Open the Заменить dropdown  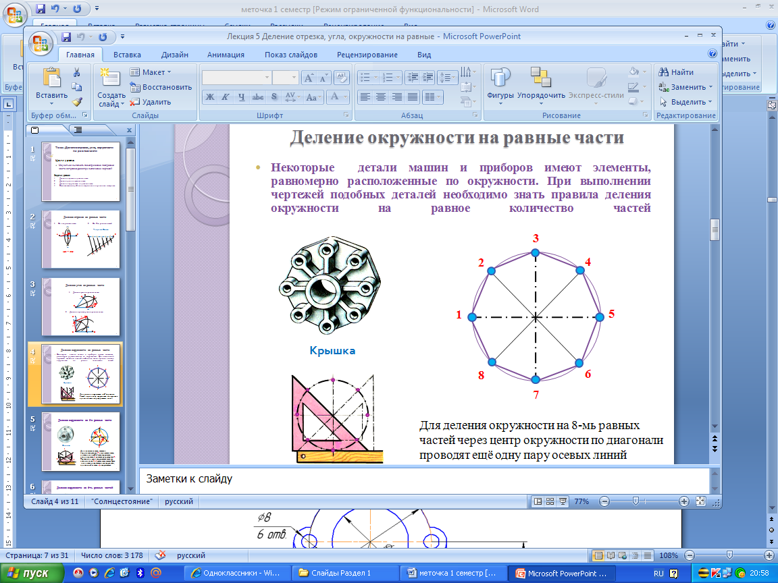[x=685, y=87]
